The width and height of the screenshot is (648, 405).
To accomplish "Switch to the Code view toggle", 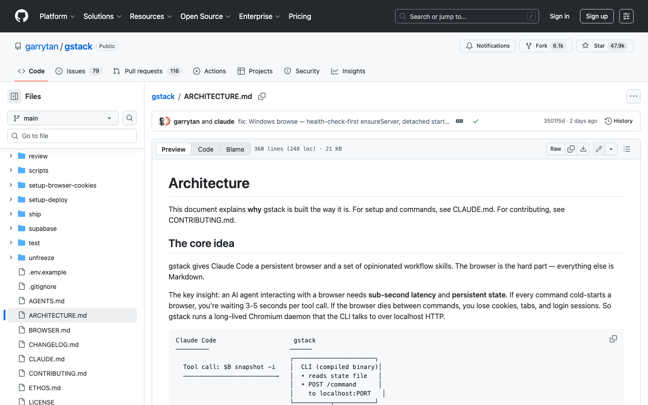I will [x=206, y=149].
